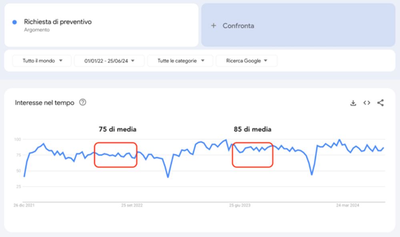Click inside the red box under 75 di media
Screen dimensions: 400x237
(x=116, y=155)
